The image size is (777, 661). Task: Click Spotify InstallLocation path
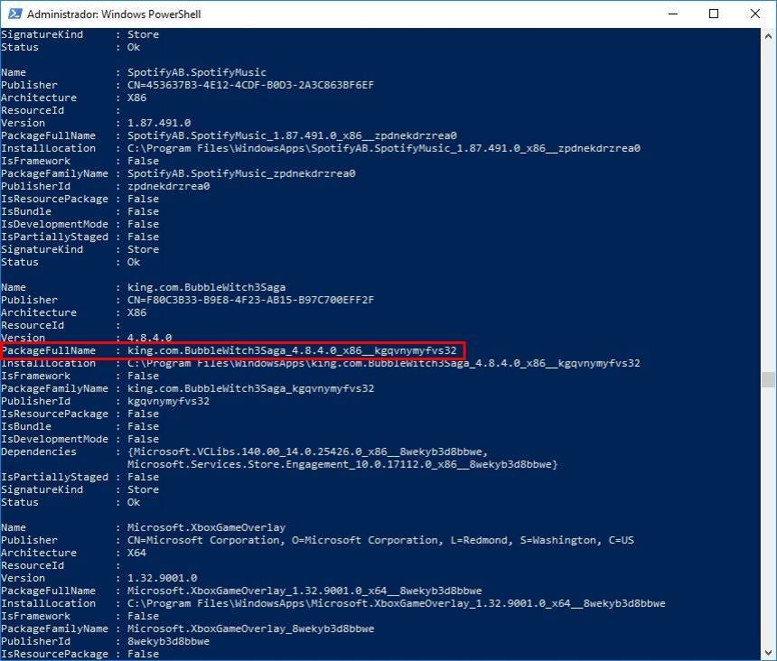click(384, 148)
